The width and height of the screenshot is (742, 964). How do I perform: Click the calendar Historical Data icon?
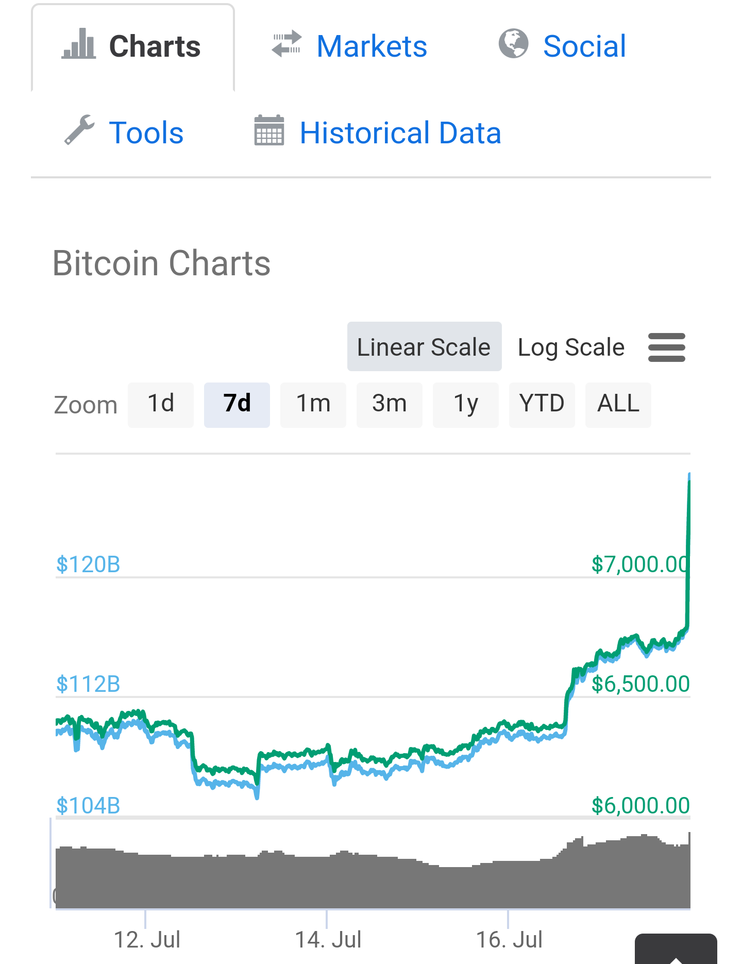[269, 130]
